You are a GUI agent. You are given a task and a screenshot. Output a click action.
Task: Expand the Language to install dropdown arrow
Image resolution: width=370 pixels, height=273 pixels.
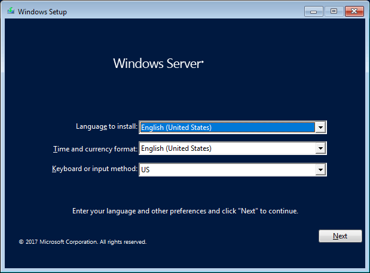point(320,128)
